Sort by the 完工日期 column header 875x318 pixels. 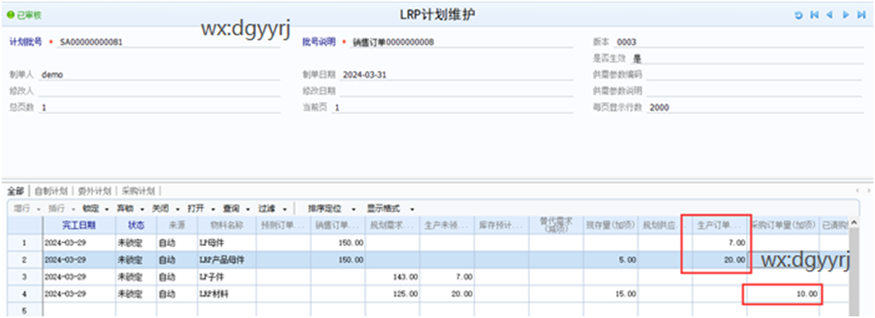coord(78,225)
